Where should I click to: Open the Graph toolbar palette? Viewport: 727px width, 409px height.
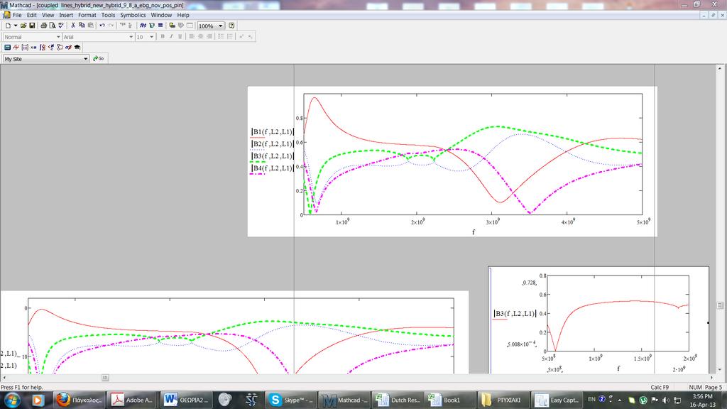tap(16, 48)
